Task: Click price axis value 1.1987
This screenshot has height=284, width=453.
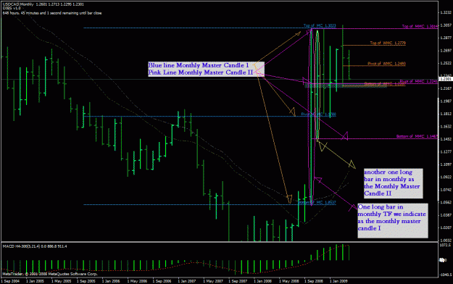Action: click(446, 101)
